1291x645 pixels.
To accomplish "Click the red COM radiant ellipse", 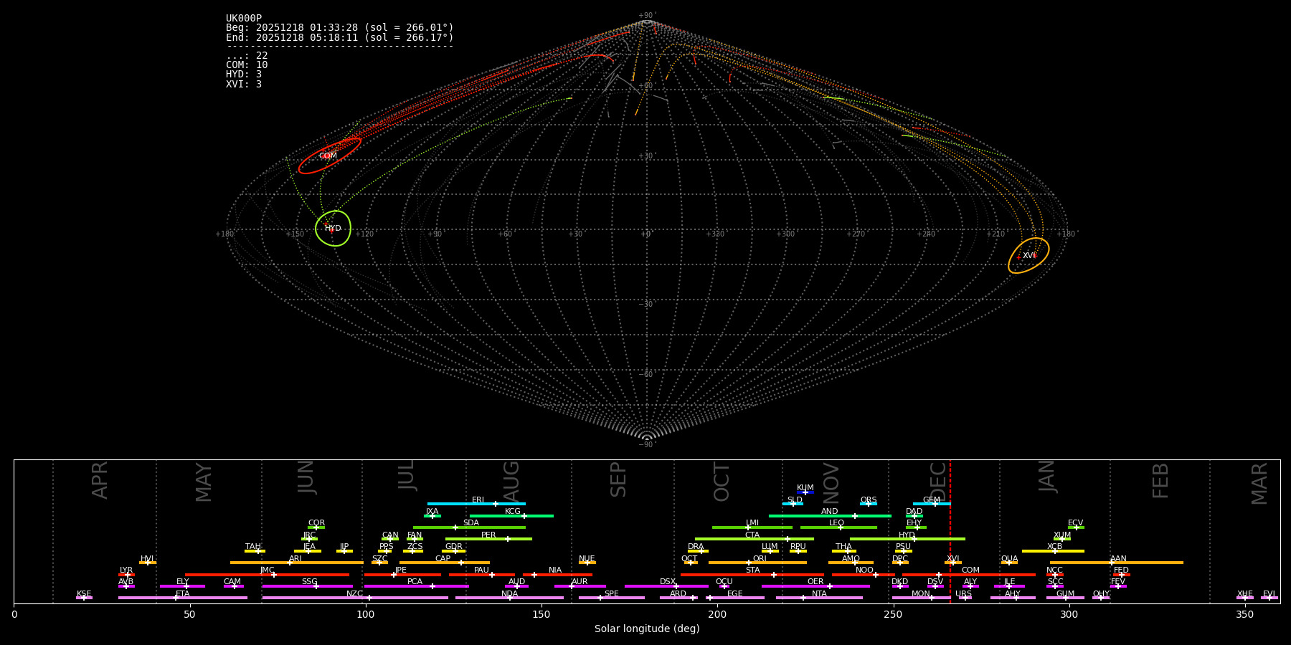I will [329, 156].
